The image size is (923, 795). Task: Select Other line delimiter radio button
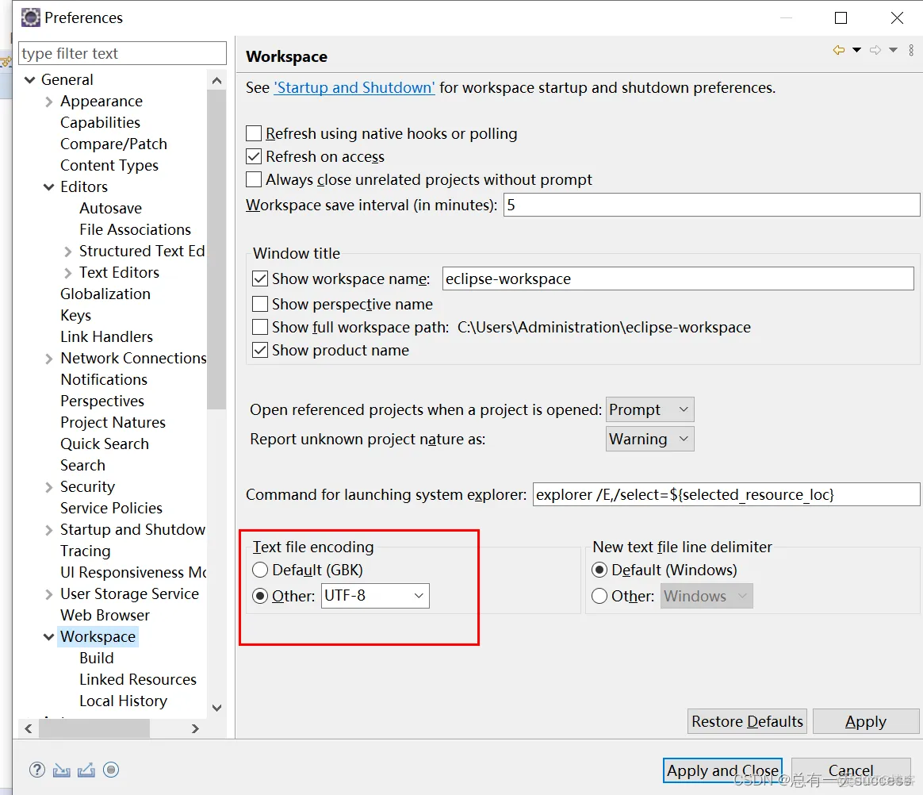(x=599, y=596)
